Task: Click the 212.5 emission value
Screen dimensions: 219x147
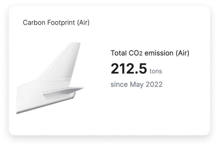Action: click(129, 69)
